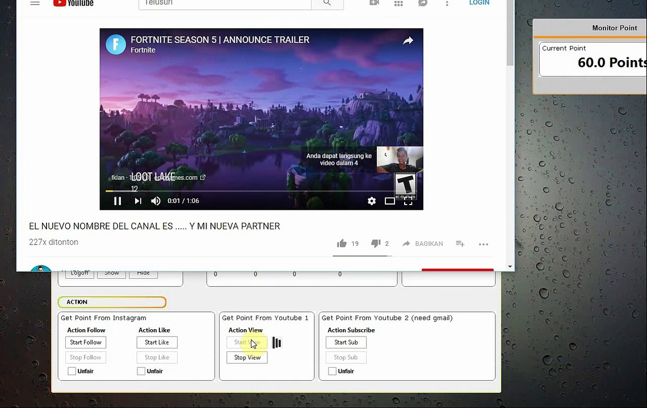Enable Unfair checkbox under Action Follow
The height and width of the screenshot is (408, 647).
(72, 371)
